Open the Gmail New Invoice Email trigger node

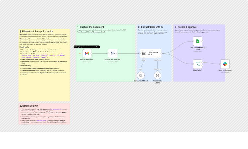pyautogui.click(x=87, y=53)
